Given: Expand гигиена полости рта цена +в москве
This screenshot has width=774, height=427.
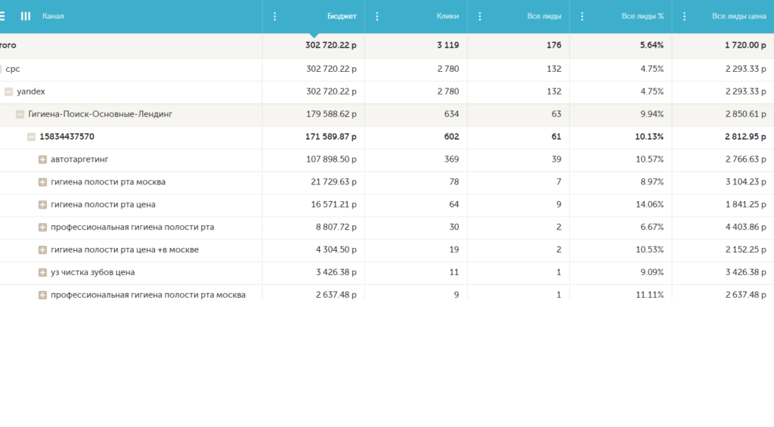Looking at the screenshot, I should pyautogui.click(x=42, y=250).
